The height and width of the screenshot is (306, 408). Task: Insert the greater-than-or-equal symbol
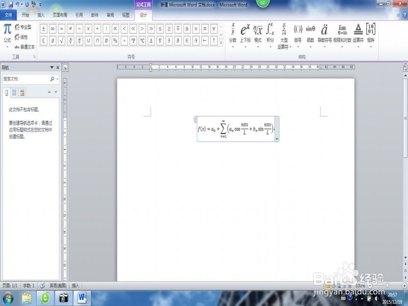pos(169,29)
